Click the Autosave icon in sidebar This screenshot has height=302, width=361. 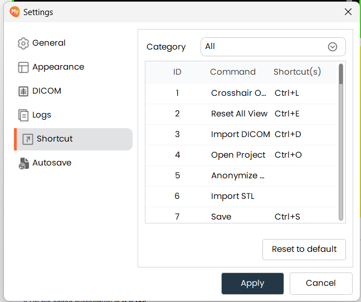[x=23, y=163]
